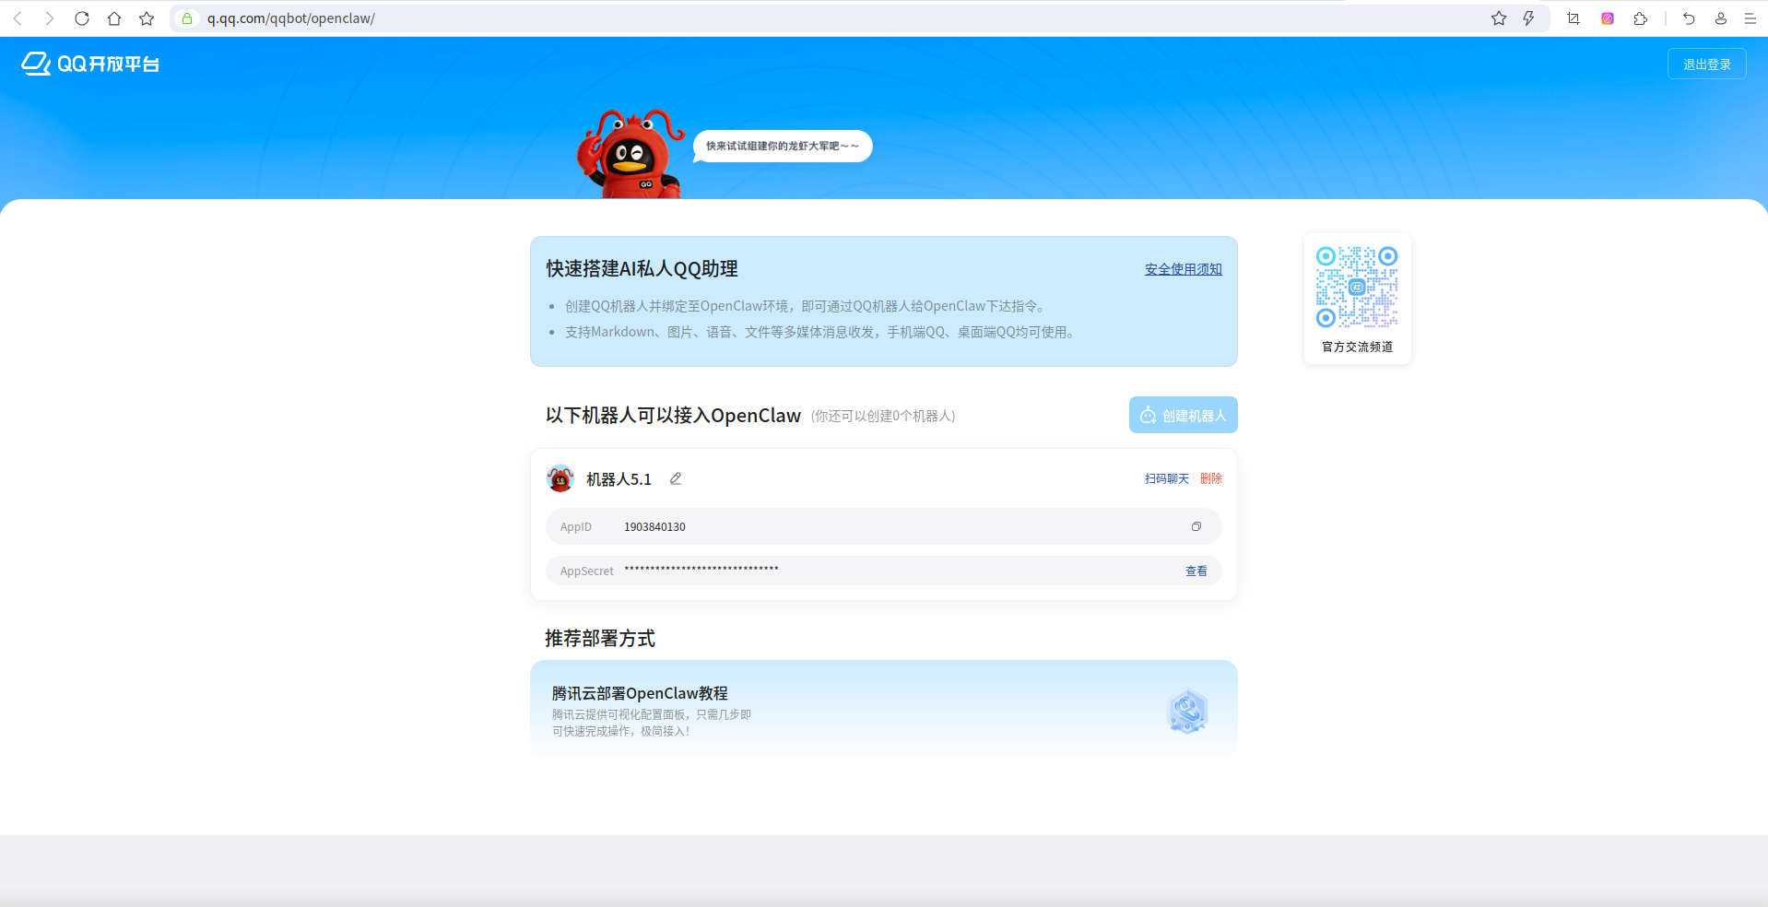Bookmark page with star left of address bar
The image size is (1768, 907).
point(147,18)
